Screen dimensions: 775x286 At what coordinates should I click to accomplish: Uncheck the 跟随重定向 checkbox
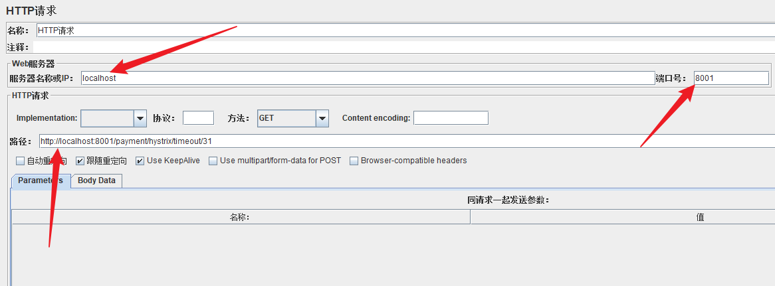80,161
